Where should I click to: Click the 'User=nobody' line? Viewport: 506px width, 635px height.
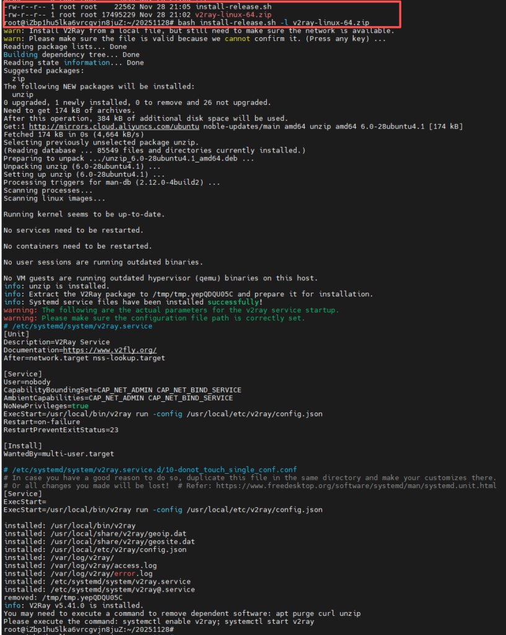click(x=27, y=382)
